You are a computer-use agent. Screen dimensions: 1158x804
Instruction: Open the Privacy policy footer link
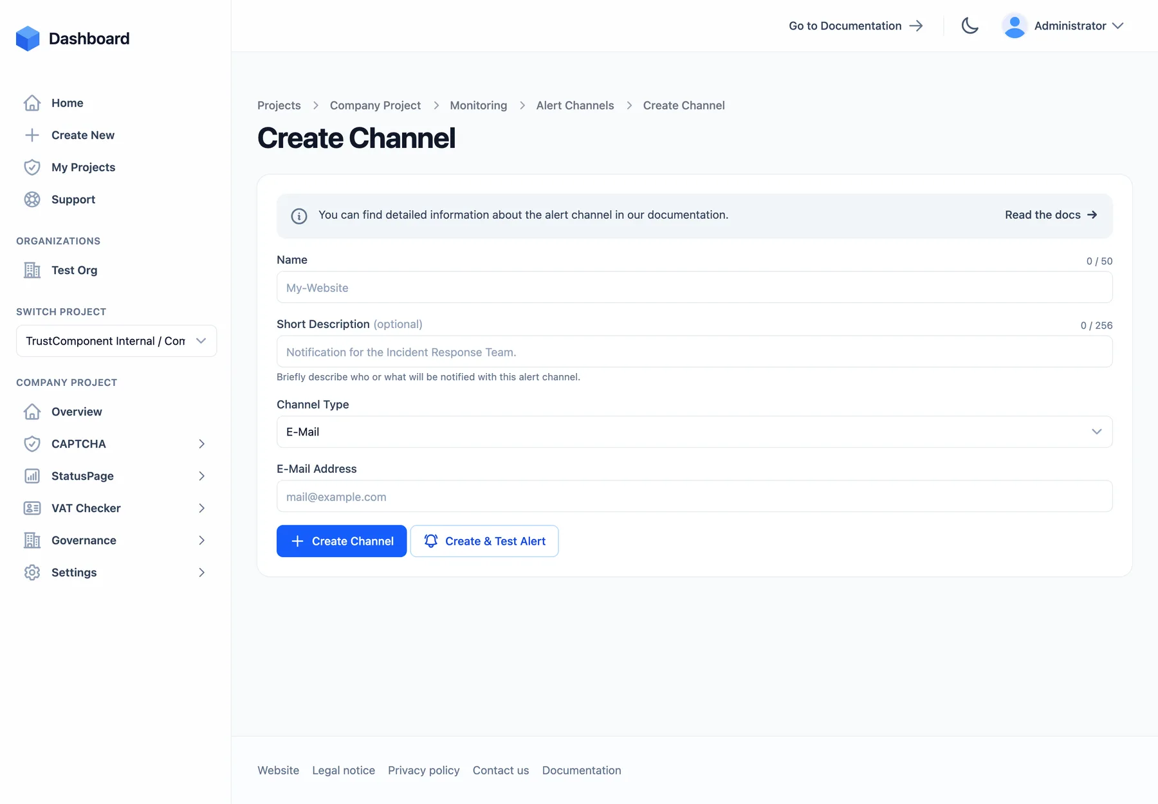(424, 771)
